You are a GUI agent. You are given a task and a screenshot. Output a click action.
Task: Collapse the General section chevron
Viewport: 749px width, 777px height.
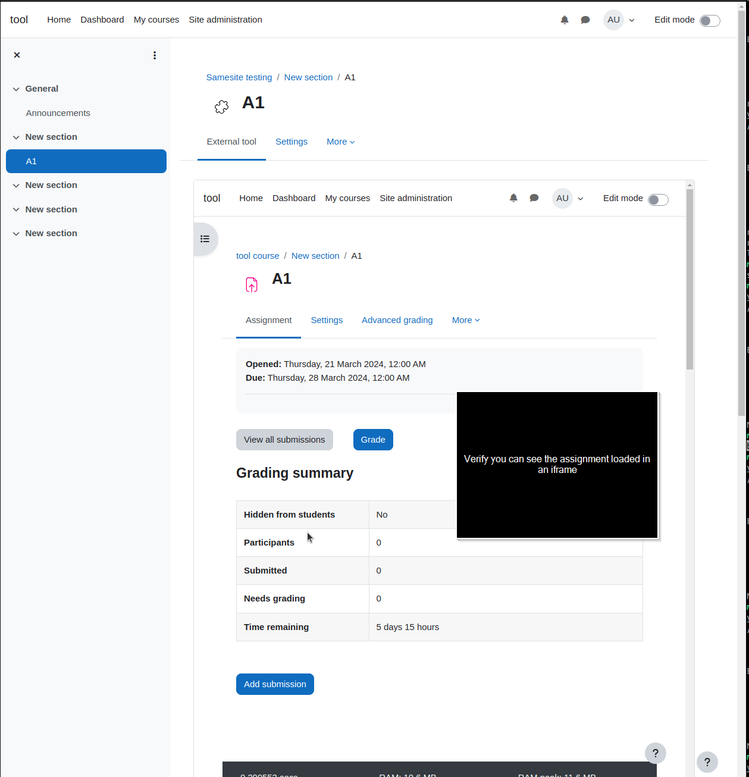tap(16, 89)
